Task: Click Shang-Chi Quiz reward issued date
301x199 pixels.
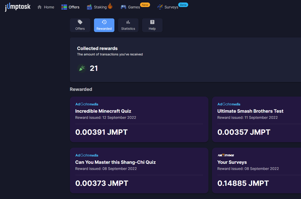Action: click(106, 169)
